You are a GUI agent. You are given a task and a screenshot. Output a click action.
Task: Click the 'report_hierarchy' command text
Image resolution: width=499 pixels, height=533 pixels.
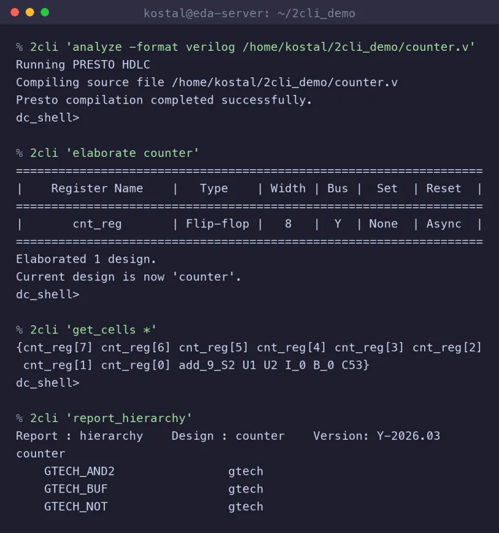(129, 418)
